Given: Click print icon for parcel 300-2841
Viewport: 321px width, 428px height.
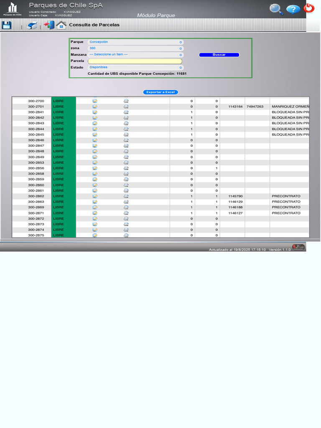Looking at the screenshot, I should pos(126,112).
